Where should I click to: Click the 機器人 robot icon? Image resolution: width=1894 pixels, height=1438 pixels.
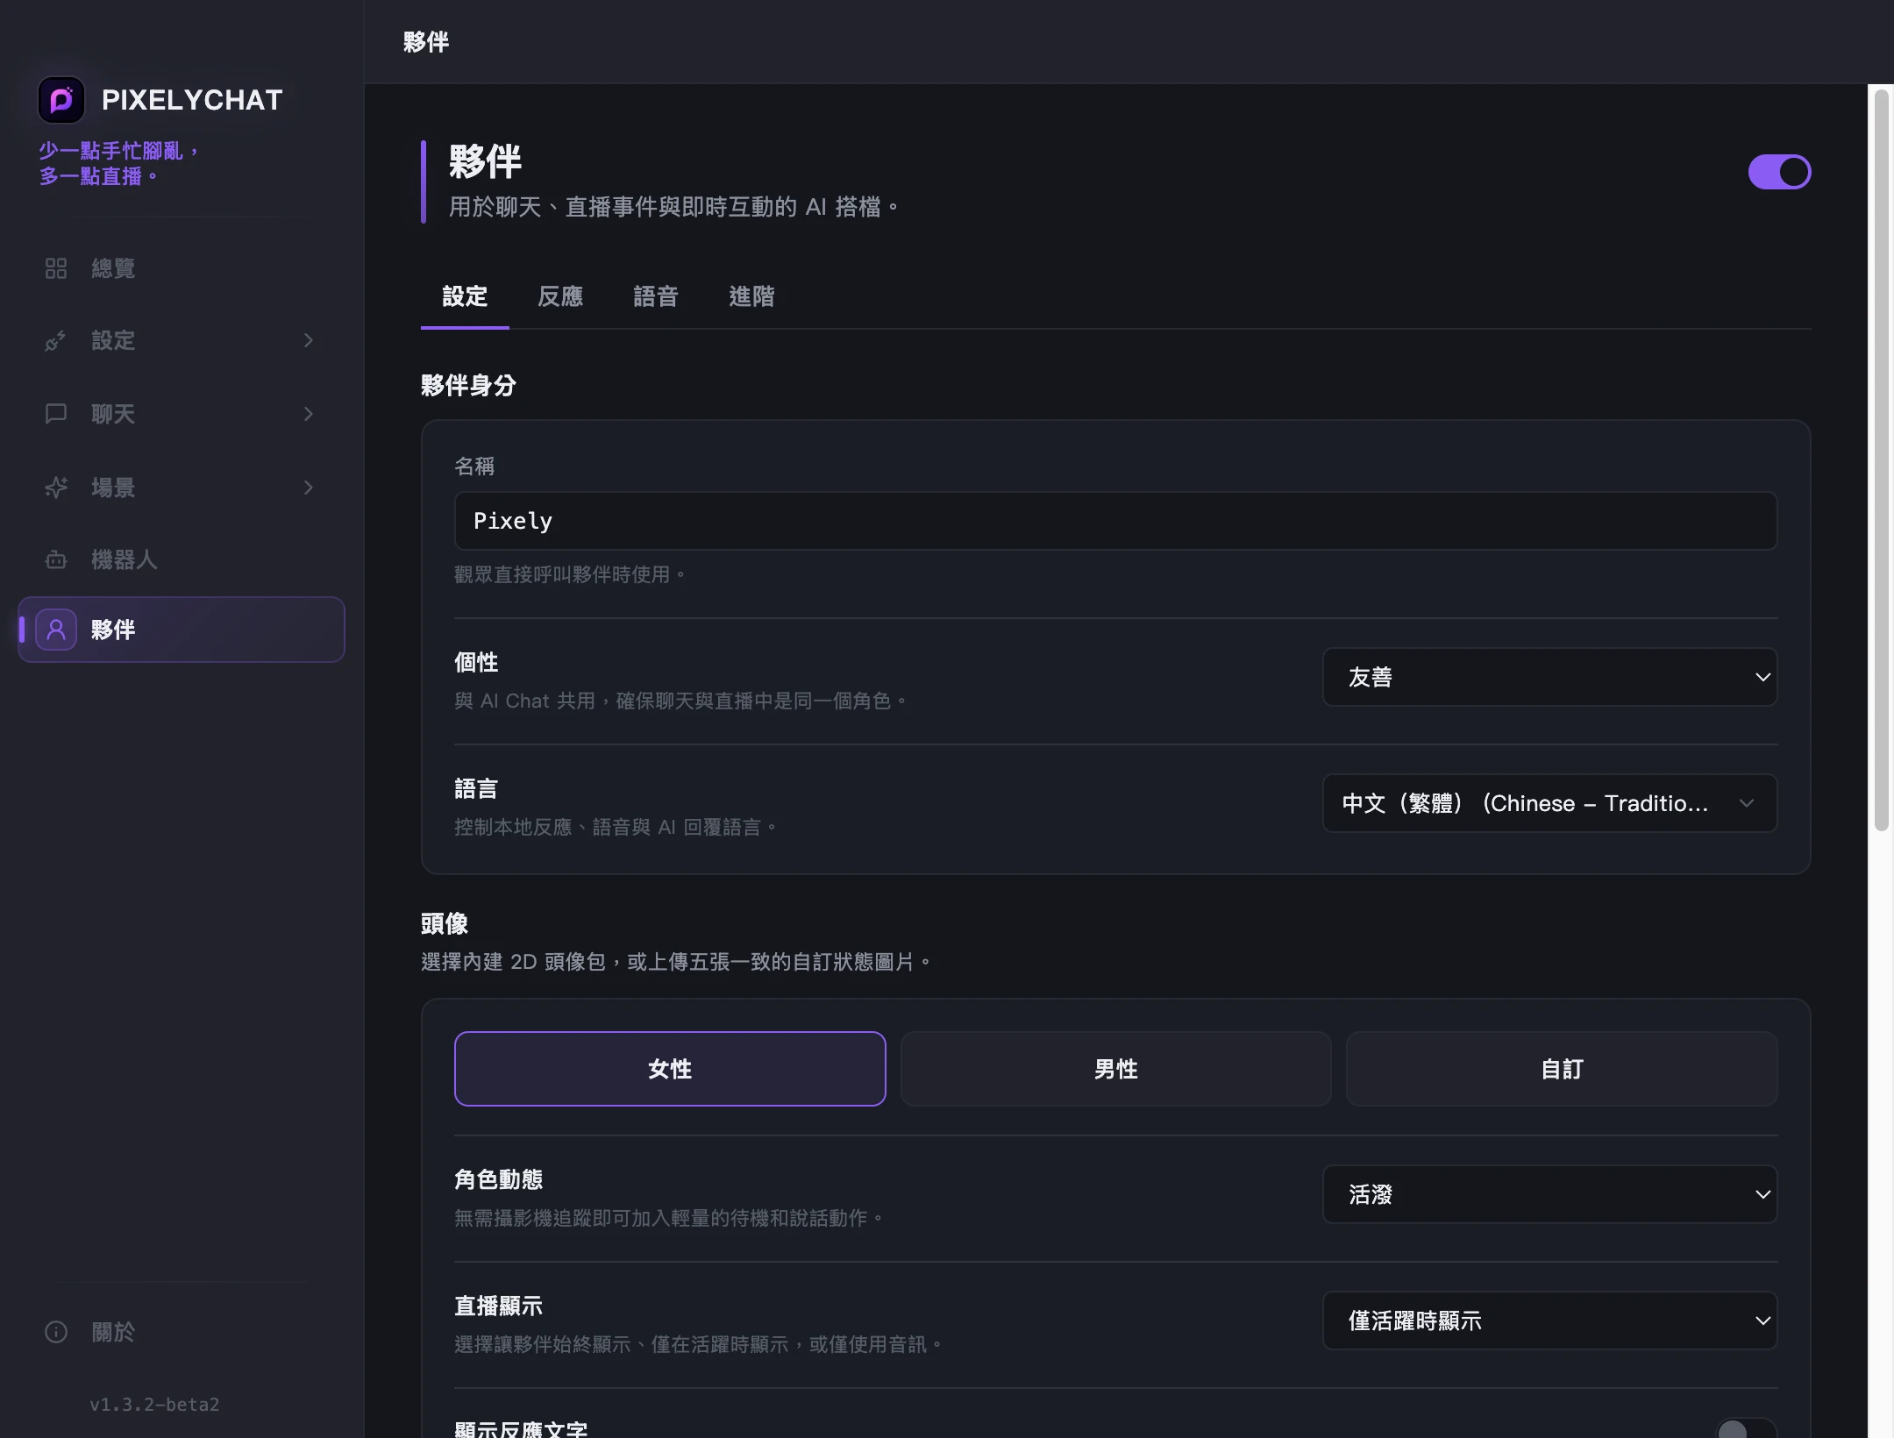pyautogui.click(x=56, y=559)
